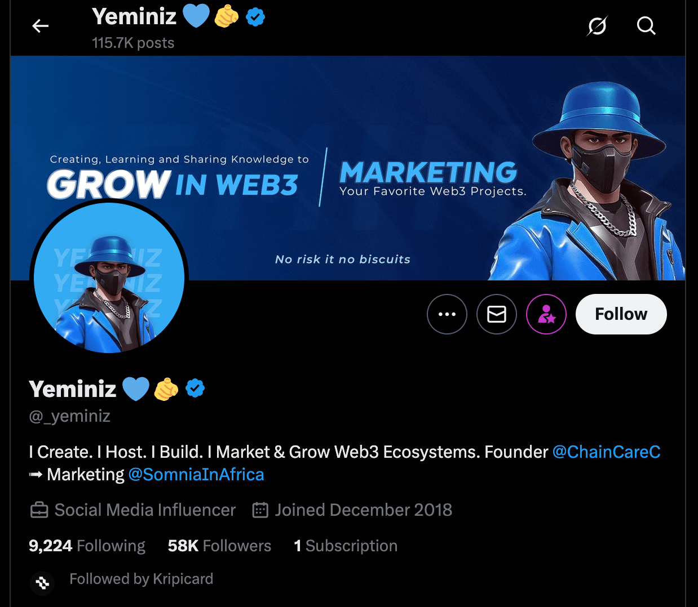The width and height of the screenshot is (698, 607).
Task: Open the Grok analysis icon in header
Action: pos(597,25)
